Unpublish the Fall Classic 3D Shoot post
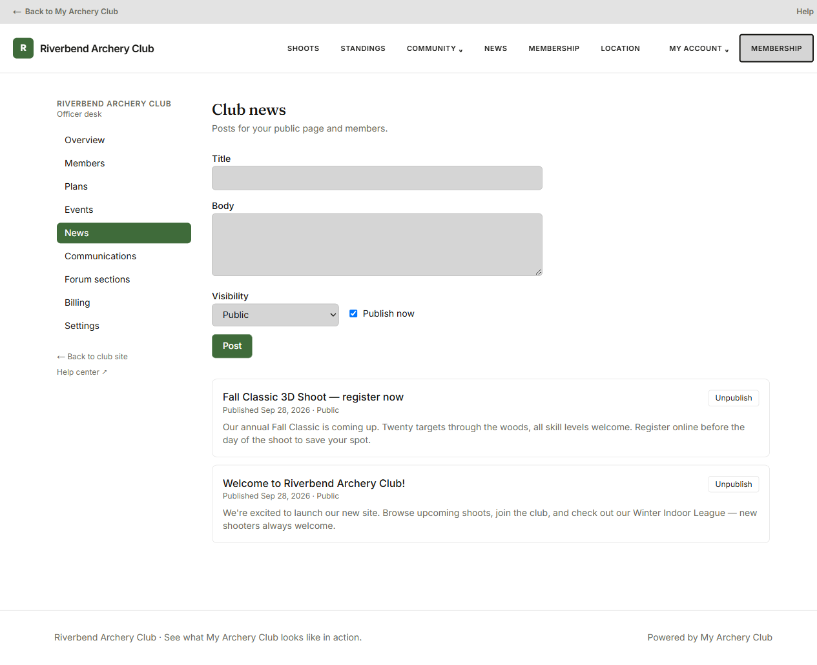Image resolution: width=817 pixels, height=665 pixels. [x=734, y=398]
